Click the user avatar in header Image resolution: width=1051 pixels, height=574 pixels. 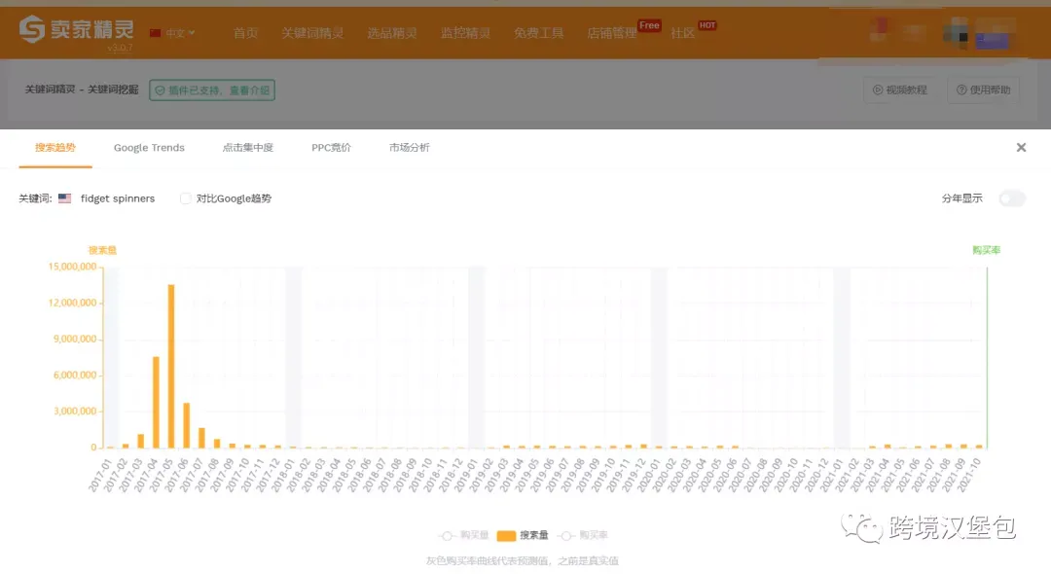coord(958,32)
